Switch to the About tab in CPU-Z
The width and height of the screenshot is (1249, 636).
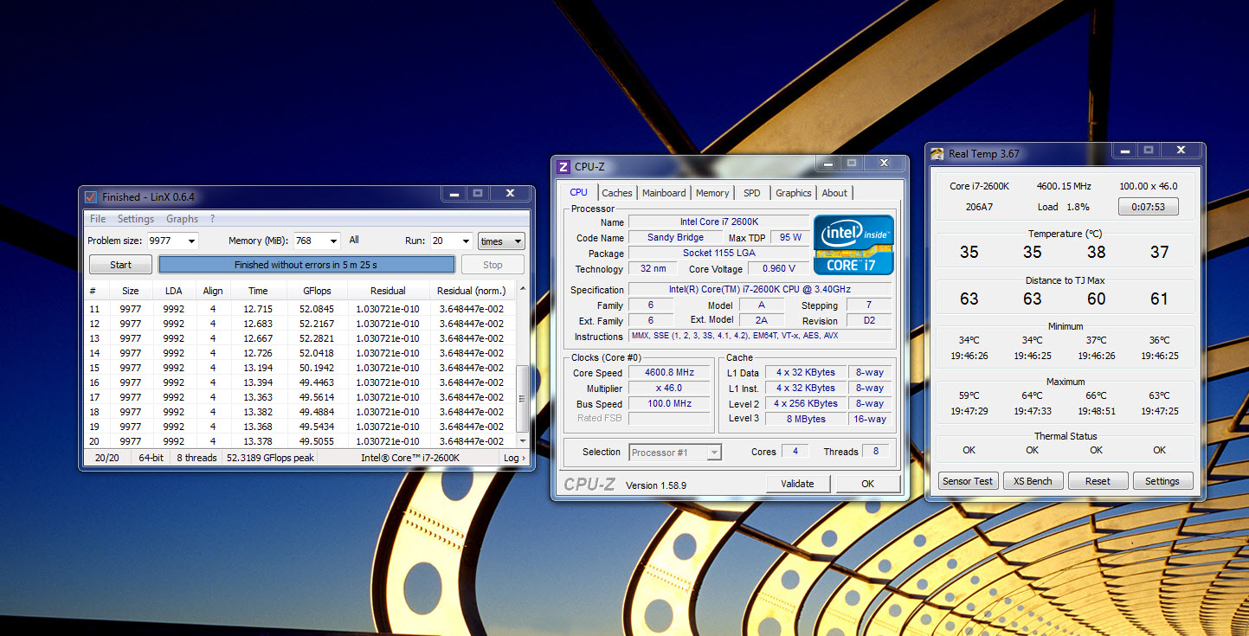[834, 193]
